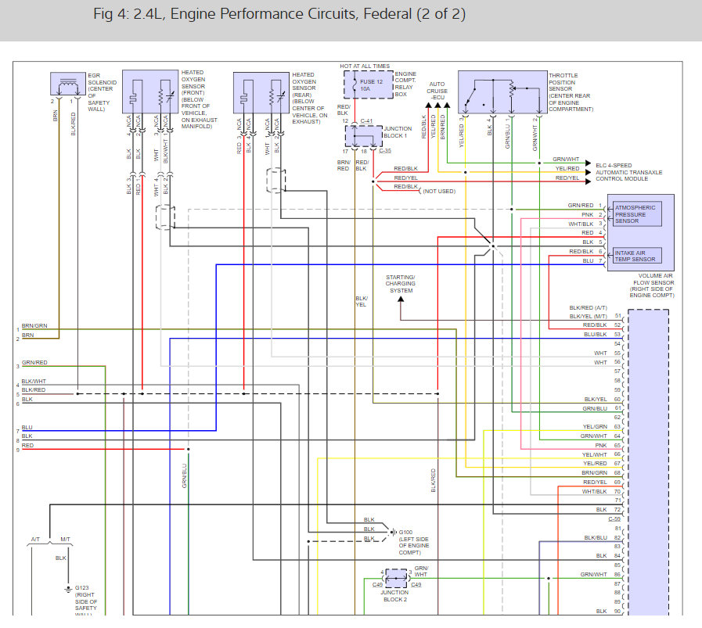The image size is (702, 628).
Task: Click the GRN/BLU label at pin 61
Action: point(595,408)
